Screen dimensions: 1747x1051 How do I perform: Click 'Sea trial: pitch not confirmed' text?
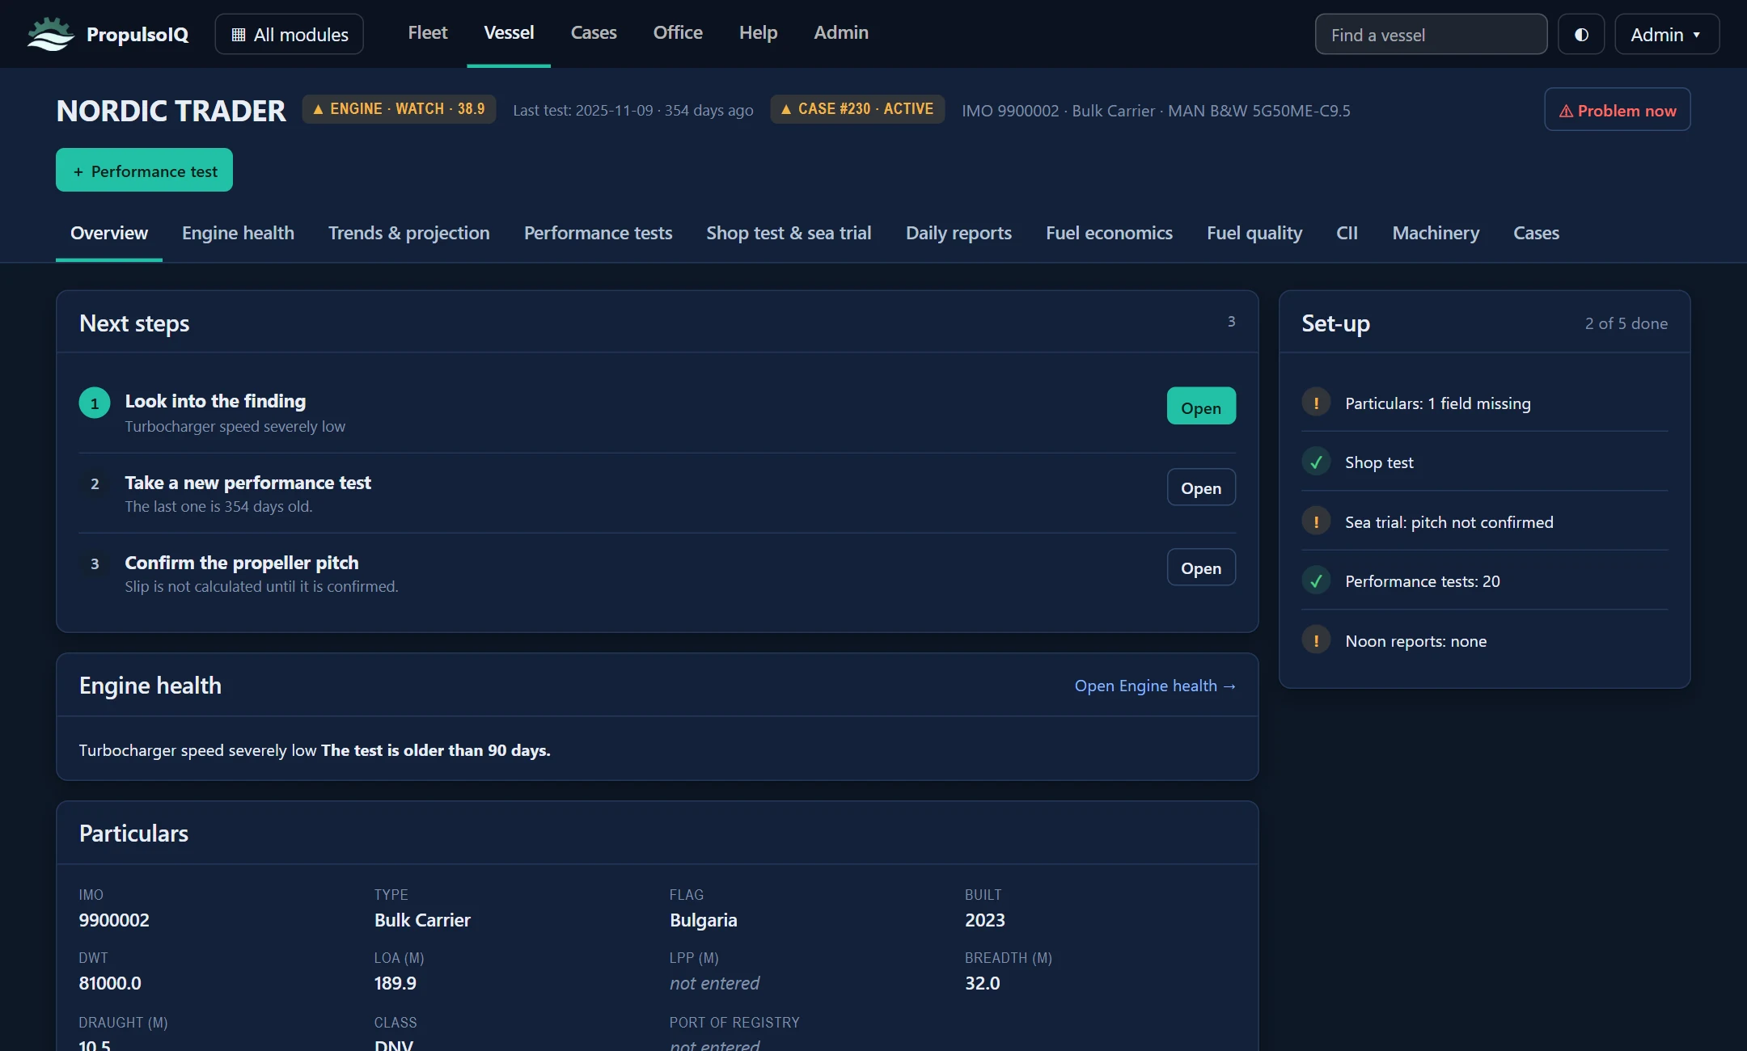pyautogui.click(x=1449, y=522)
